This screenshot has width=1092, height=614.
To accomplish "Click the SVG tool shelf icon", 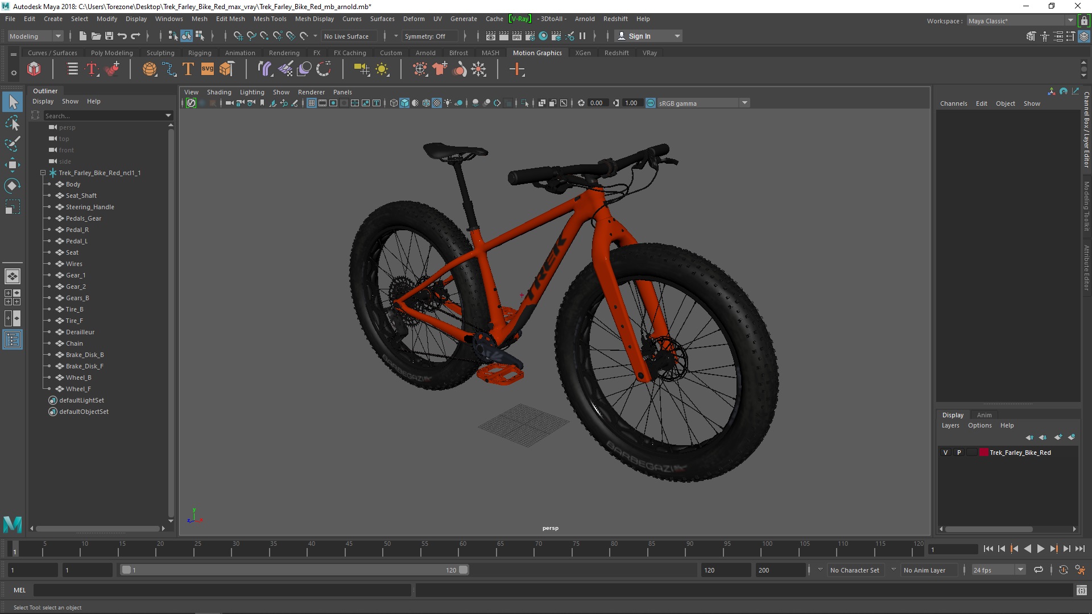I will click(x=207, y=69).
